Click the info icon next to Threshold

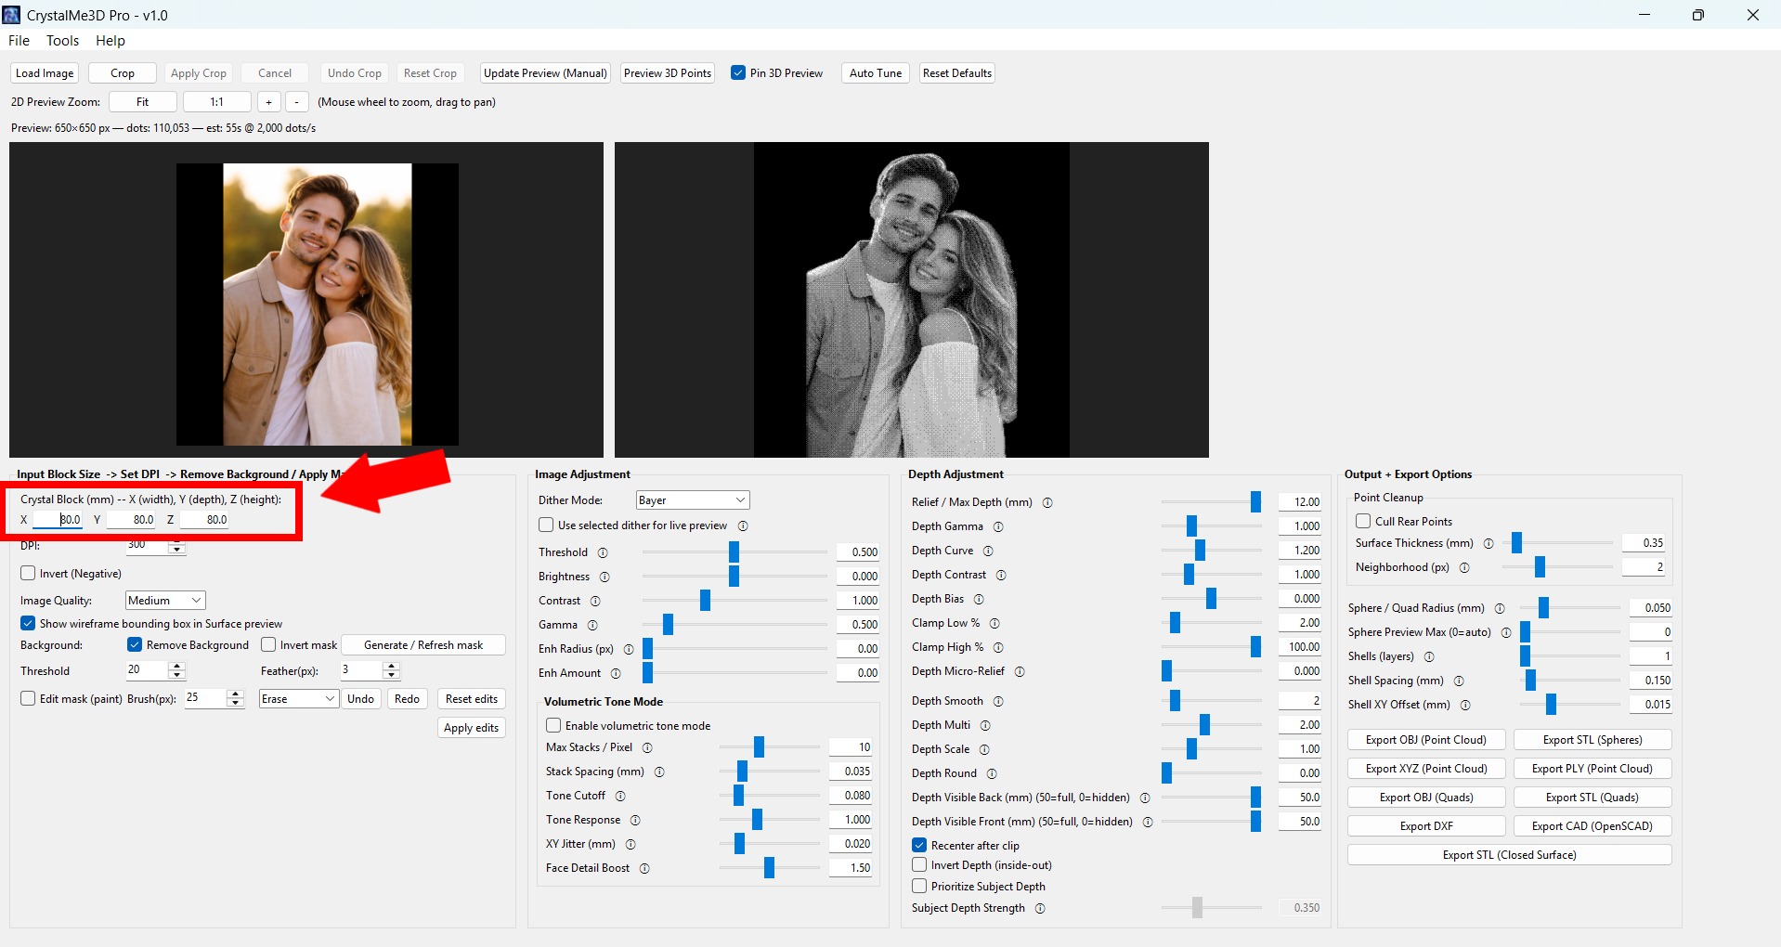click(603, 552)
